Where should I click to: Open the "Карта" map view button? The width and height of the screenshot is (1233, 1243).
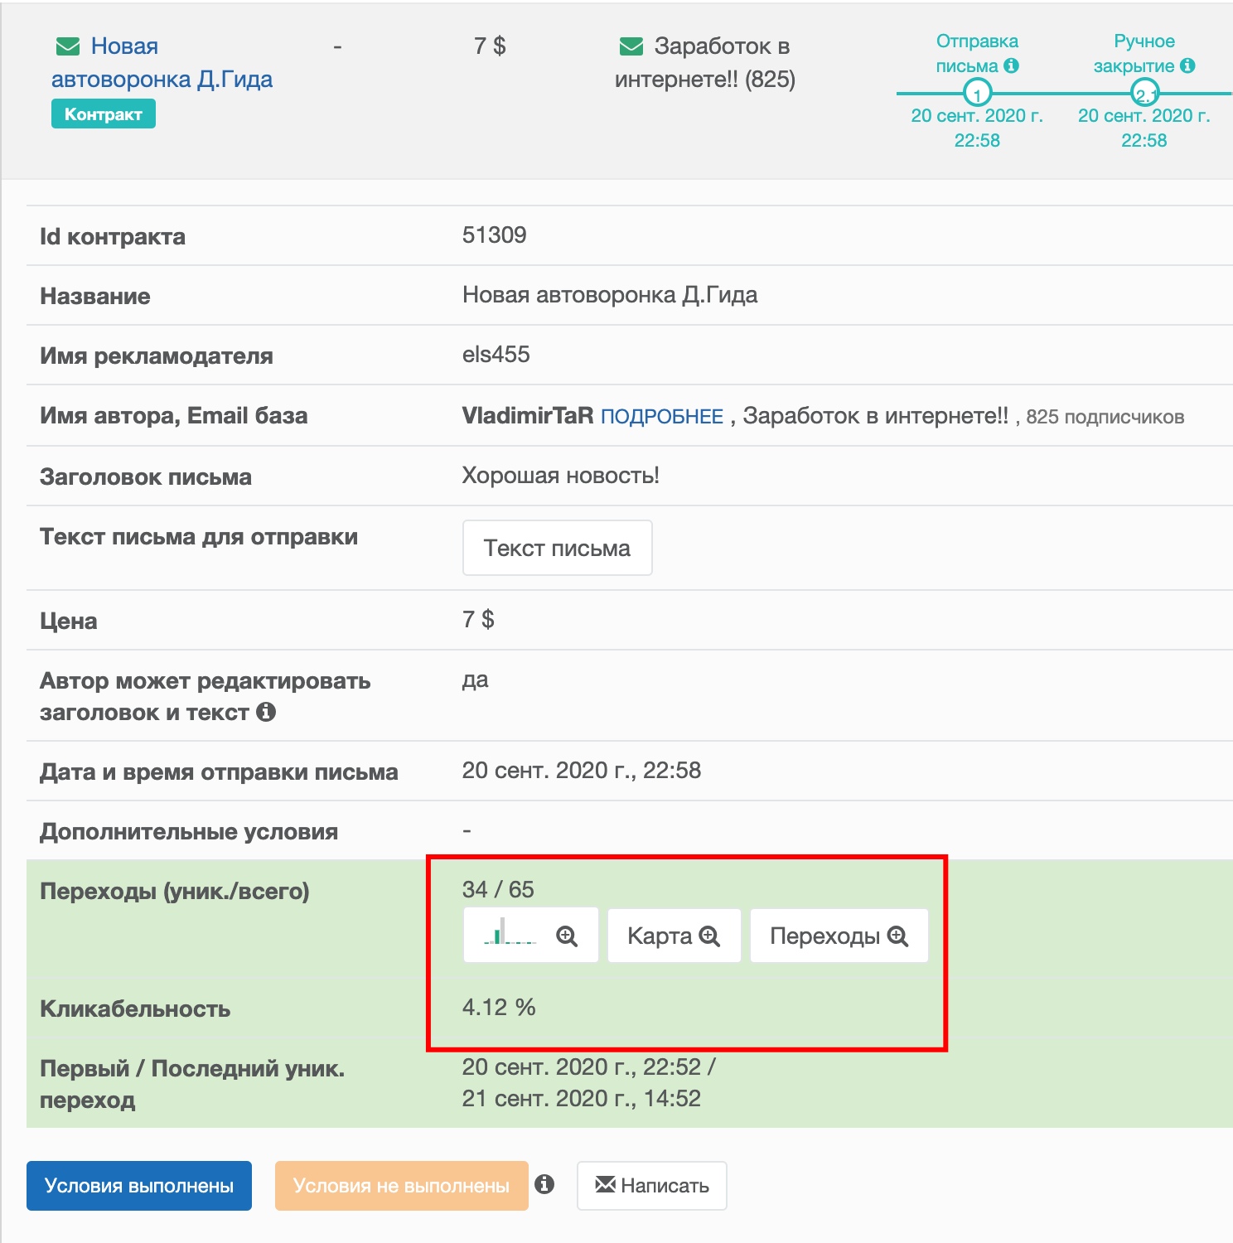click(675, 936)
